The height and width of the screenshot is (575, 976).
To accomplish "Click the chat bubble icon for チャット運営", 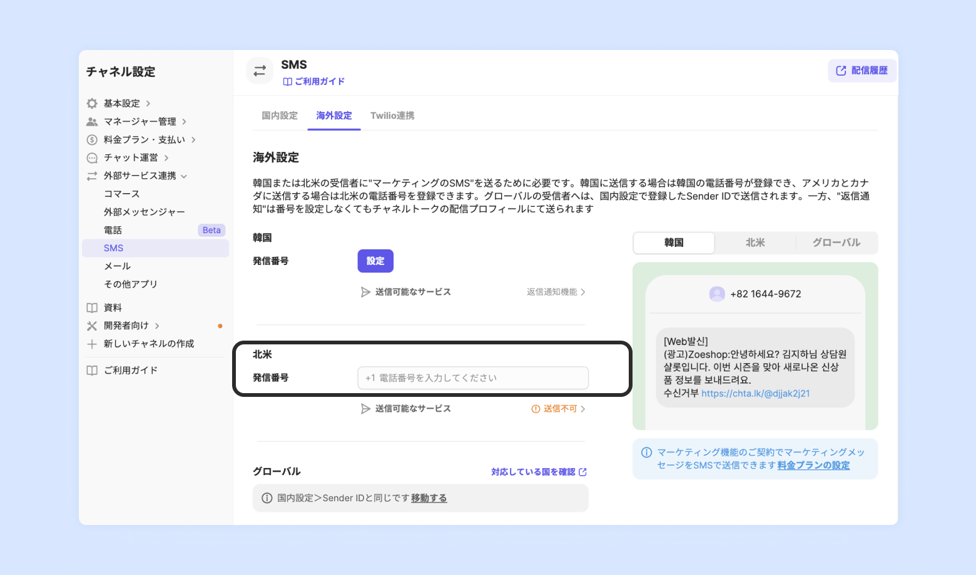I will [92, 158].
